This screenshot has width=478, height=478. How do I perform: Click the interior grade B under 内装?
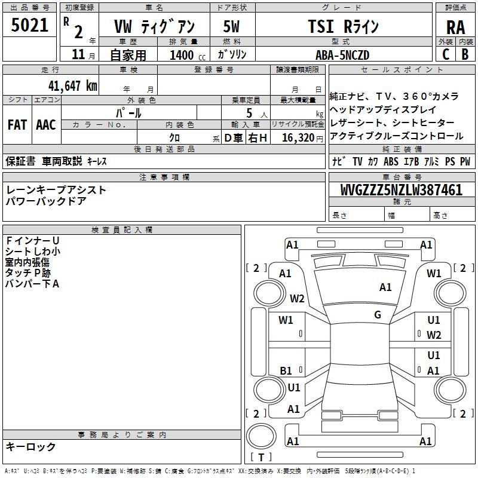465,54
